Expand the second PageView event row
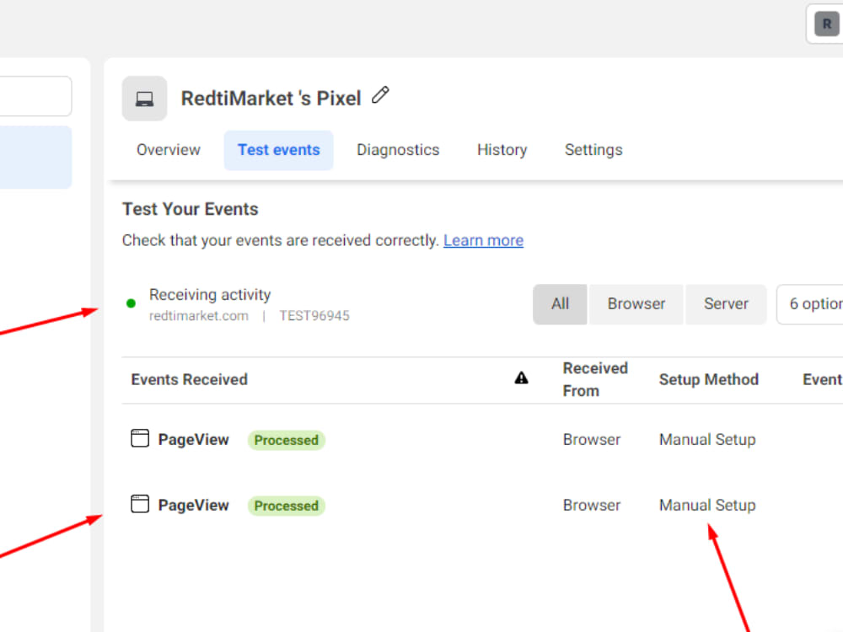The width and height of the screenshot is (843, 632). [193, 505]
